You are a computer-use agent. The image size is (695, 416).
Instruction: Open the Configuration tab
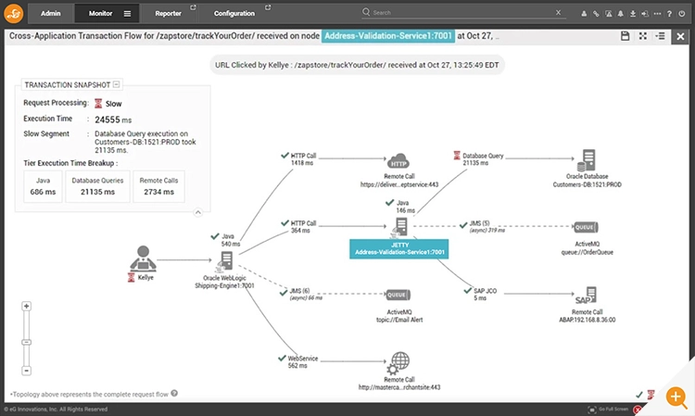click(234, 13)
